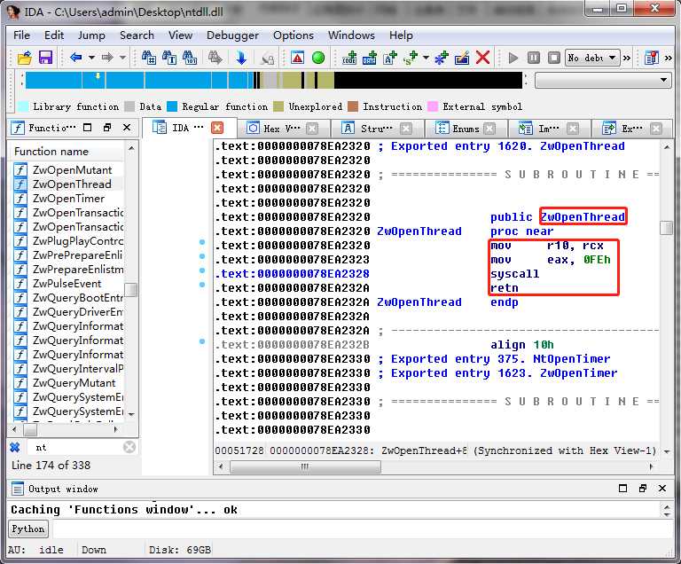Click the red X undefine icon
Screen dimensions: 681x564
pyautogui.click(x=482, y=58)
